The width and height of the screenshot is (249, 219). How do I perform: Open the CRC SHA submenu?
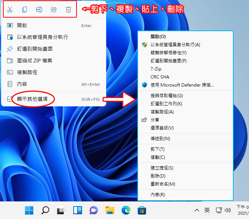point(186,77)
